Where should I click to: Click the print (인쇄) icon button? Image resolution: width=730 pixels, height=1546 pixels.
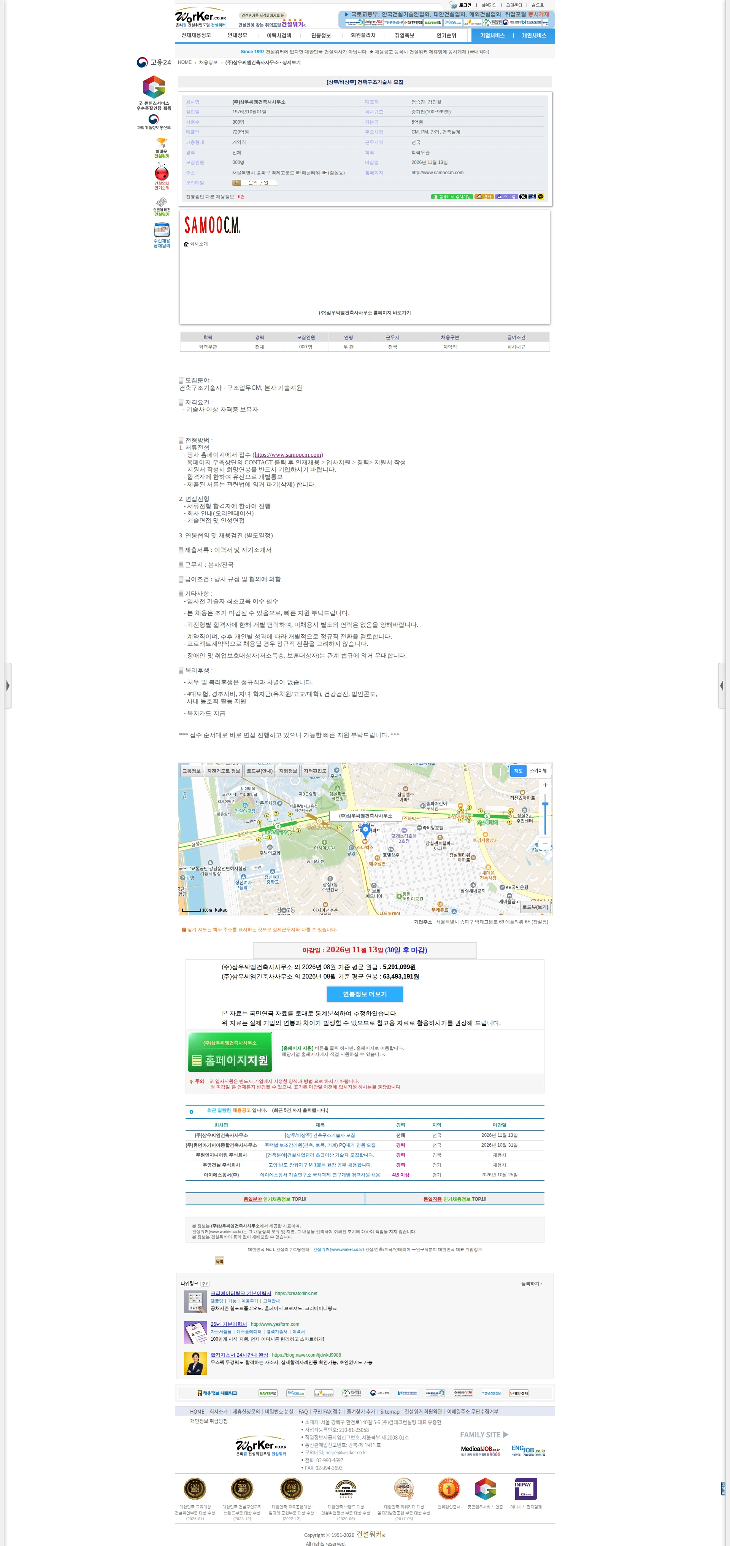484,197
